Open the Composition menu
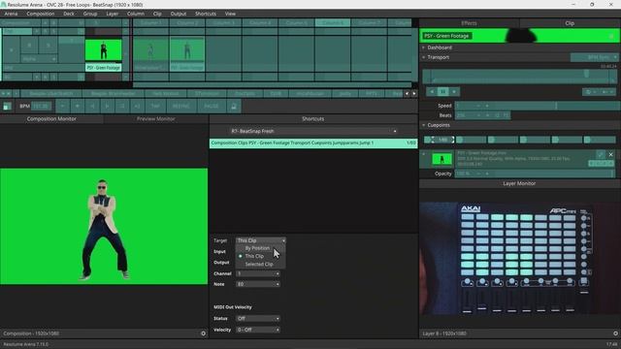 click(41, 14)
